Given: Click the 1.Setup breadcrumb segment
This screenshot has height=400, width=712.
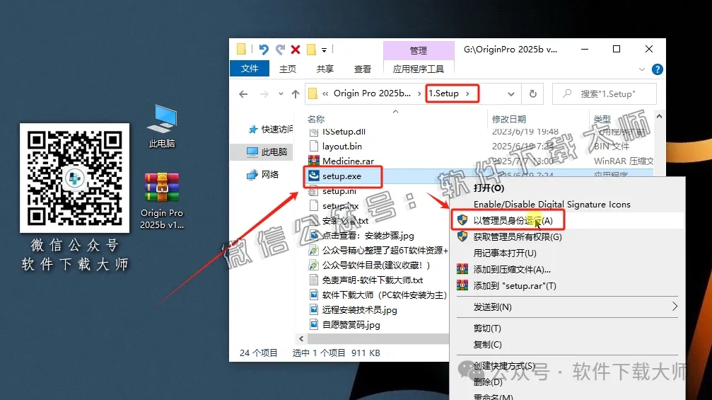Looking at the screenshot, I should click(x=443, y=93).
